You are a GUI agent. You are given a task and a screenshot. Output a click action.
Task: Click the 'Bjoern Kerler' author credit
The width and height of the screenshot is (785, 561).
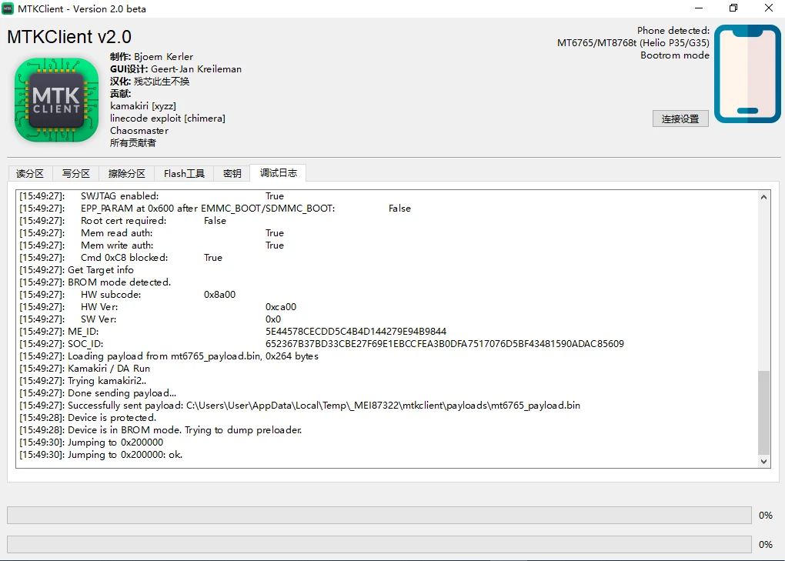163,56
